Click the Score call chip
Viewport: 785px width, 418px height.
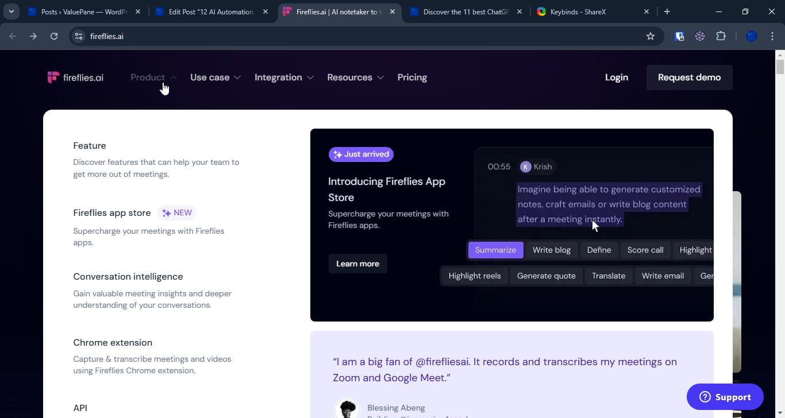[645, 250]
